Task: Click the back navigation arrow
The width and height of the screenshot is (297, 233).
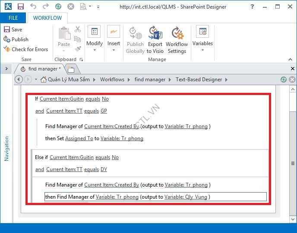Action: coord(19,80)
